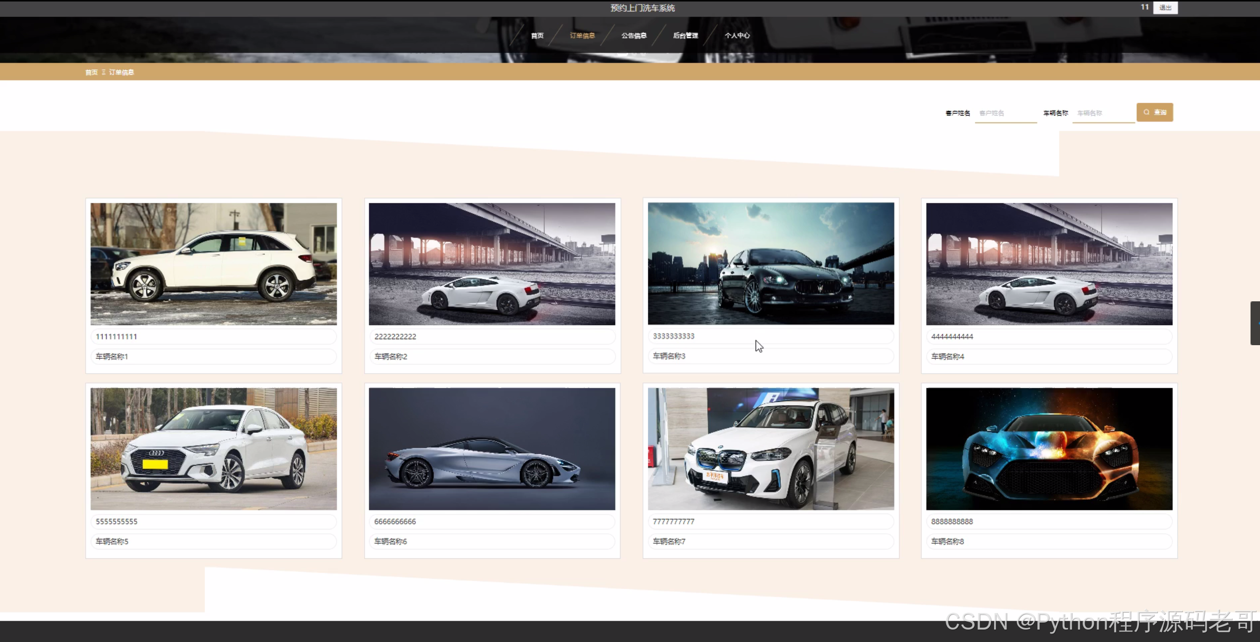Click the 车辆名称2 card label

click(391, 357)
